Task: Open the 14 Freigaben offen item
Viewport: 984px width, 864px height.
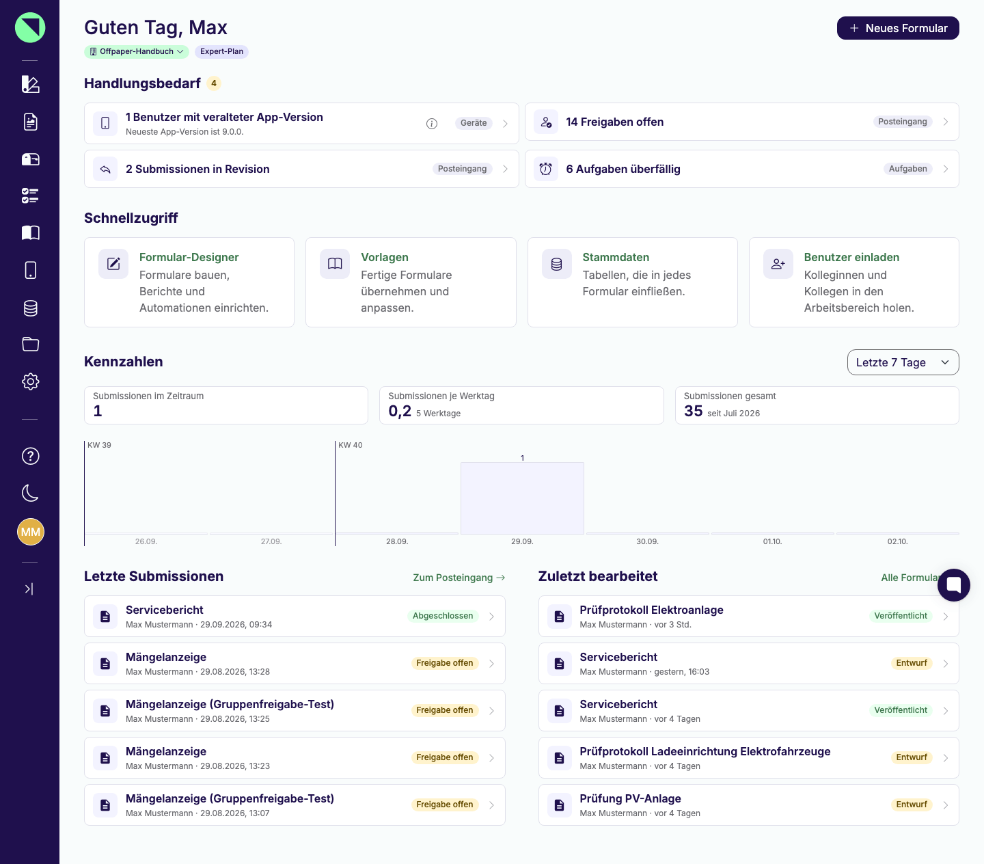Action: click(742, 123)
